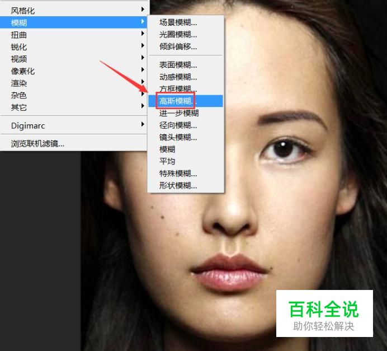
Task: Expand submenu arrow beside 模糊
Action: (143, 21)
